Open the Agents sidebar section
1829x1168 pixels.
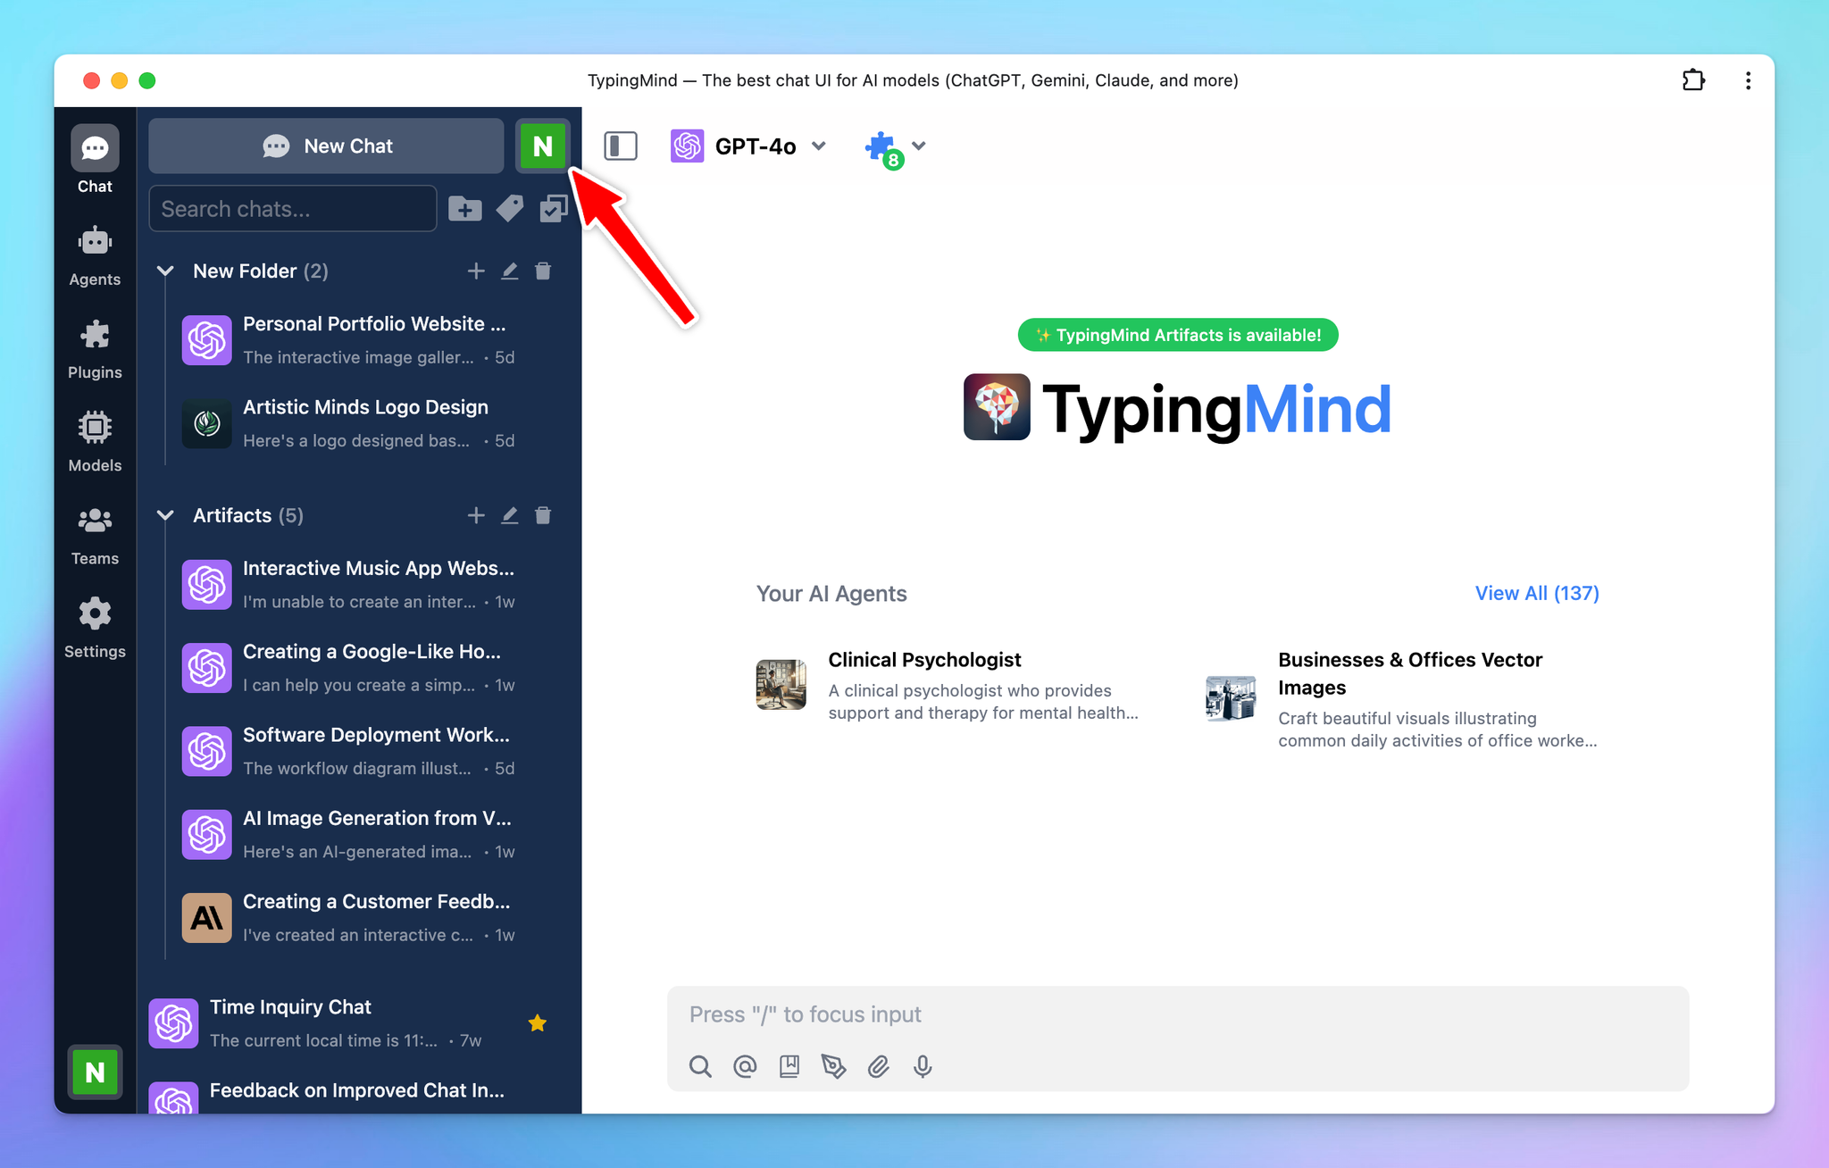95,256
